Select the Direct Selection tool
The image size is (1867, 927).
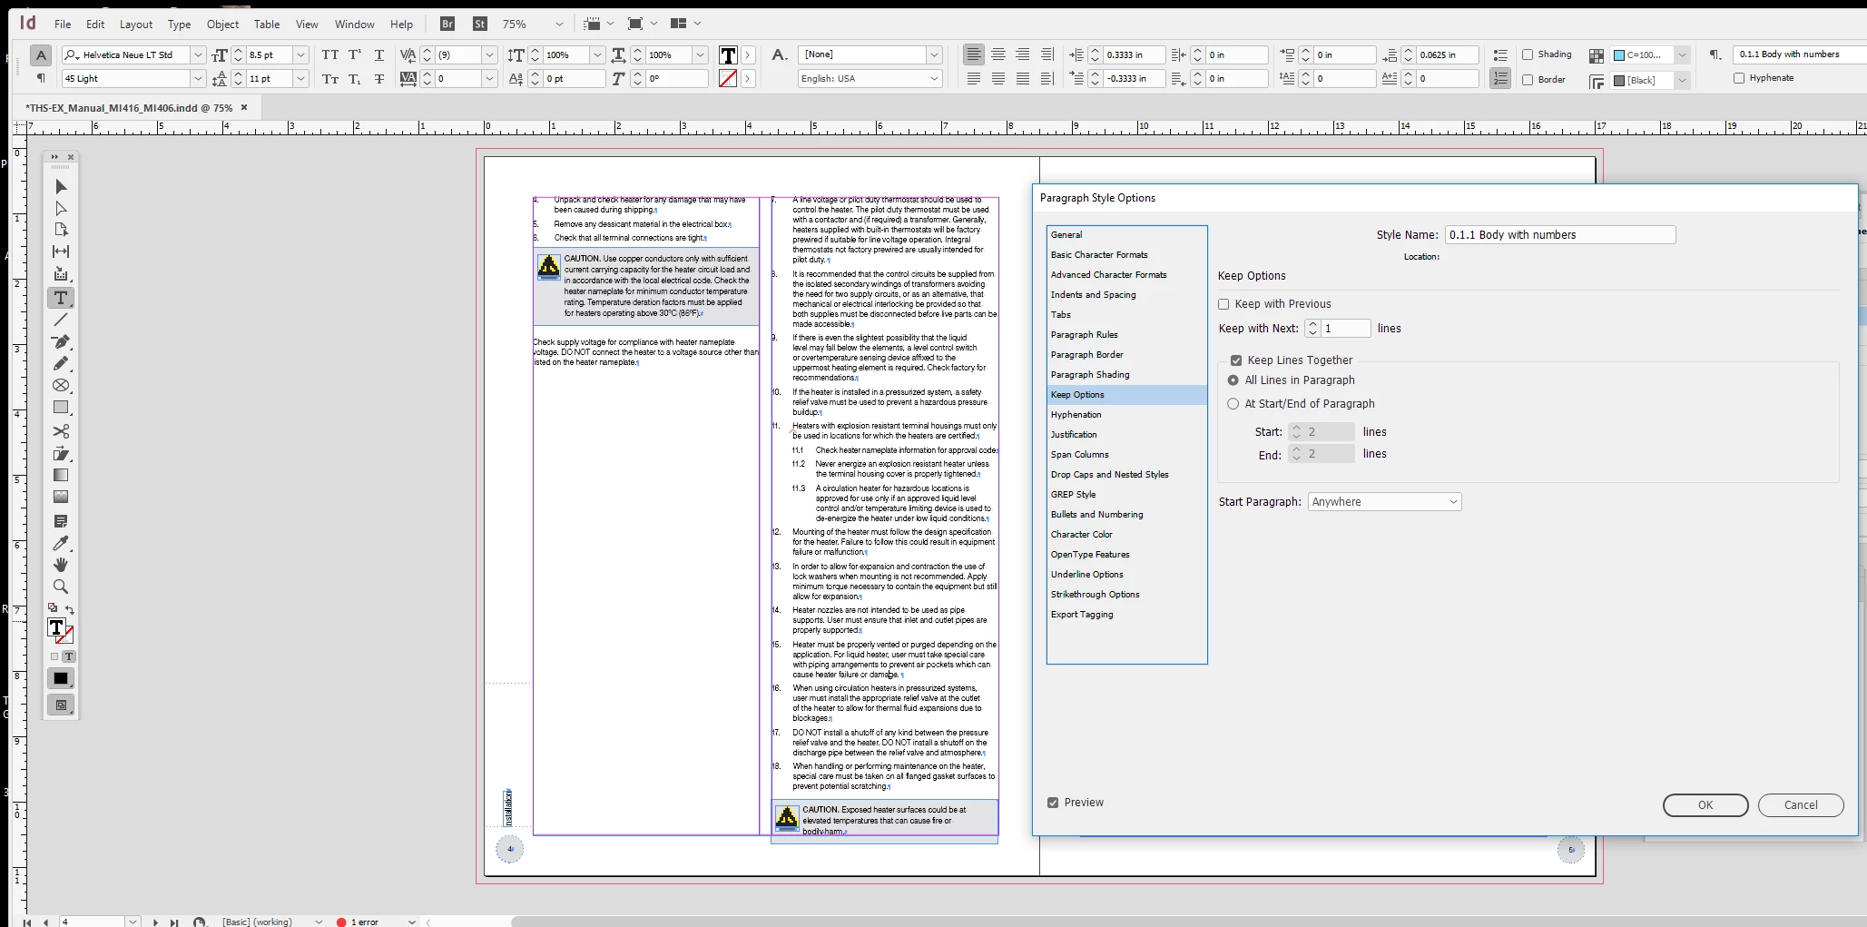pos(61,208)
